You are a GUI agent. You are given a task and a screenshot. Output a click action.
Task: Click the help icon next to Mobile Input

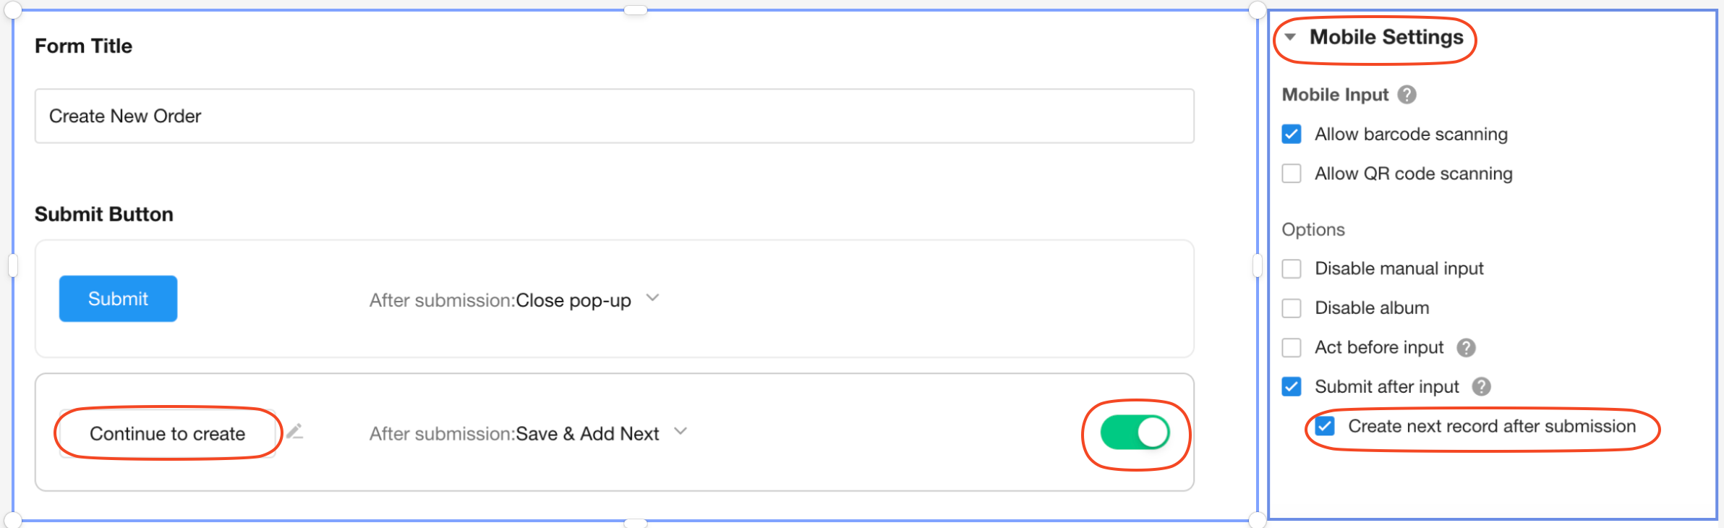click(x=1407, y=95)
